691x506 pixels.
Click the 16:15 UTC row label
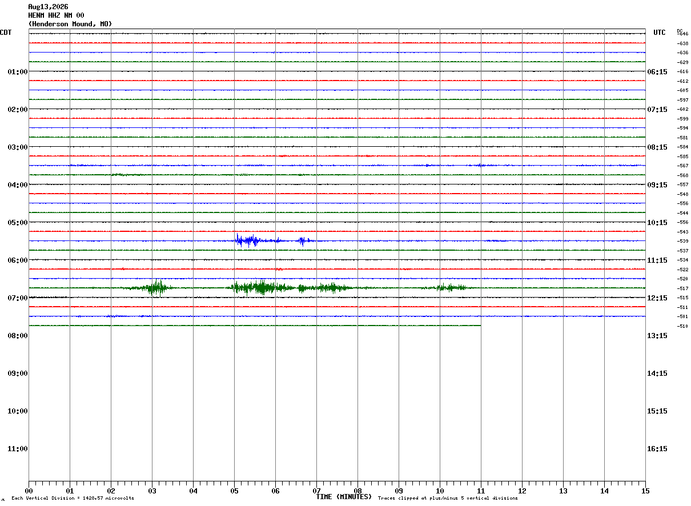[657, 449]
